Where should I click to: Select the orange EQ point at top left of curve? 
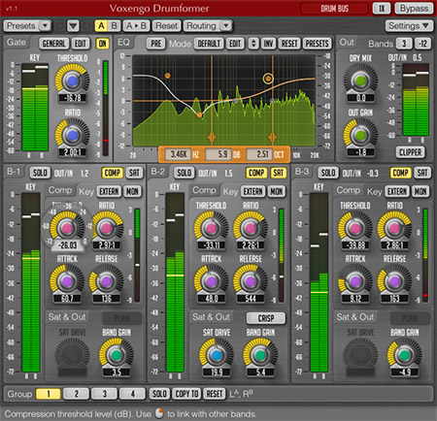[167, 76]
